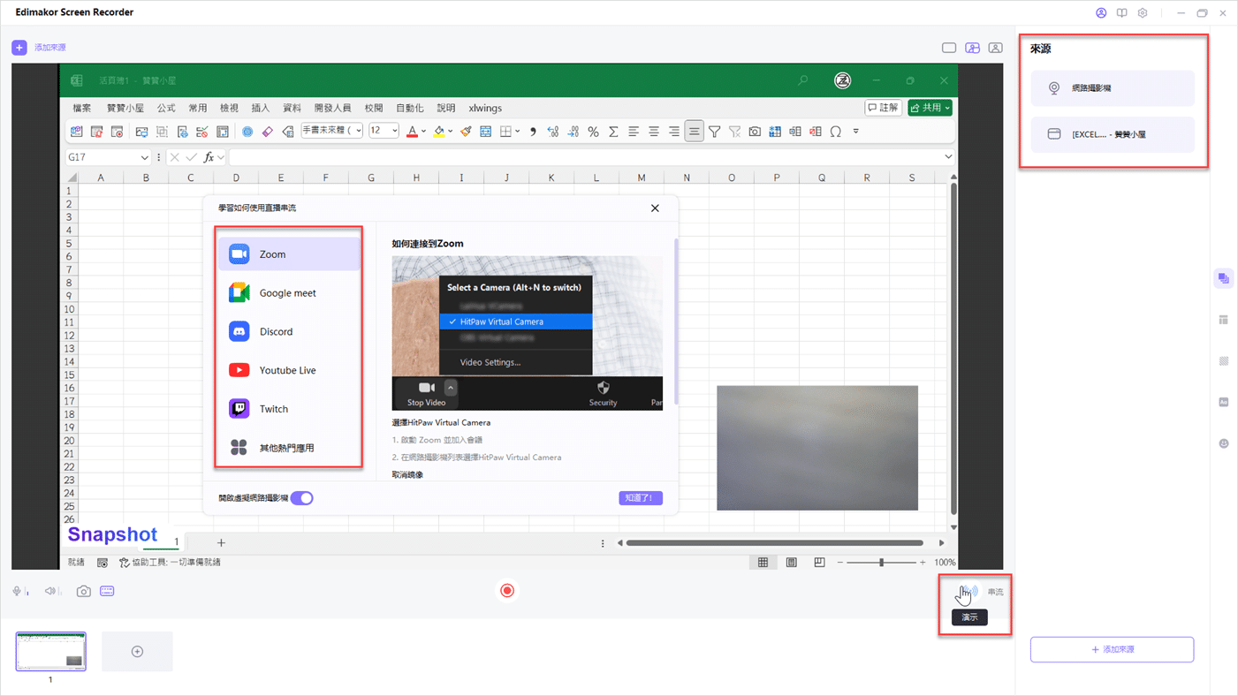Click the microphone icon below the preview

click(17, 591)
